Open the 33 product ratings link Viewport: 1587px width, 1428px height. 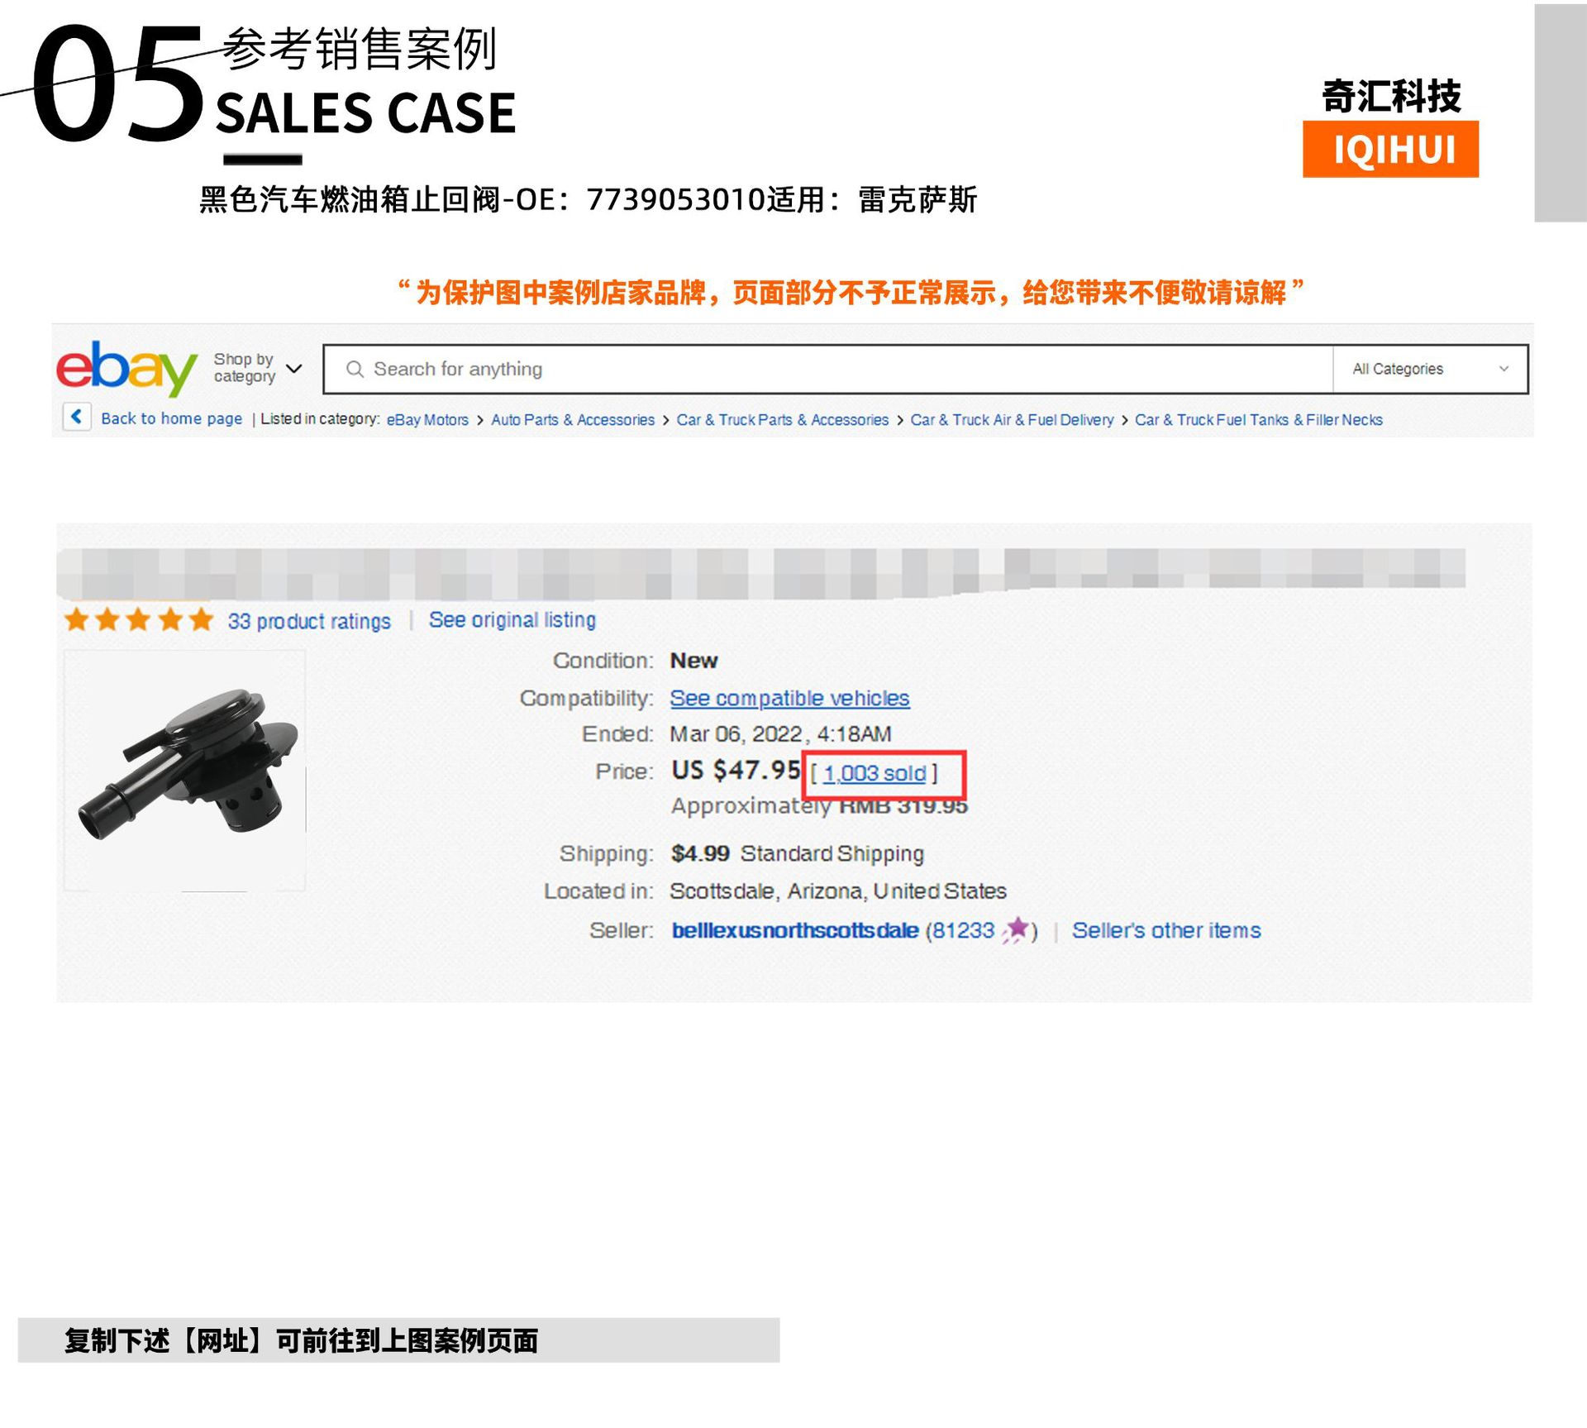click(309, 621)
